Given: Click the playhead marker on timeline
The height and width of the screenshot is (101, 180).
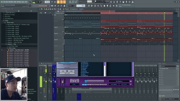Looking at the screenshot, I should pos(165,13).
